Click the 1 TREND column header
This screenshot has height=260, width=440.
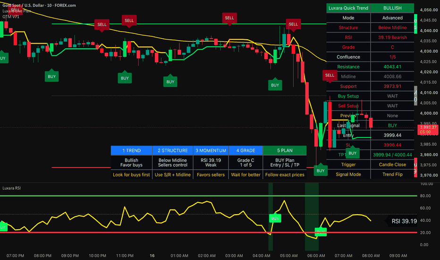pos(131,150)
